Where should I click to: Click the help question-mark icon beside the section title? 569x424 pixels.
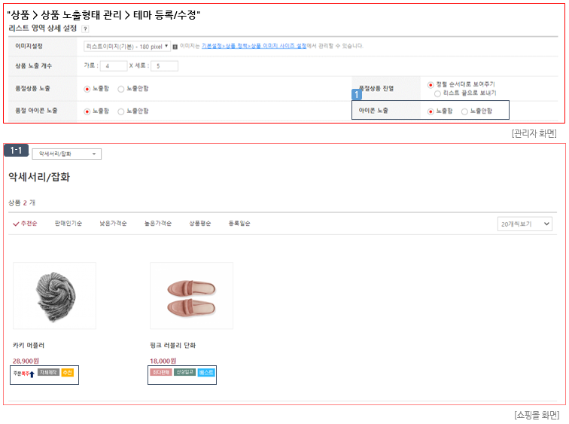point(85,29)
